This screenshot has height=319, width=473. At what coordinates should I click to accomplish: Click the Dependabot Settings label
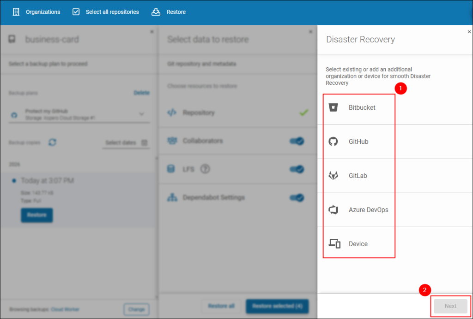(213, 198)
